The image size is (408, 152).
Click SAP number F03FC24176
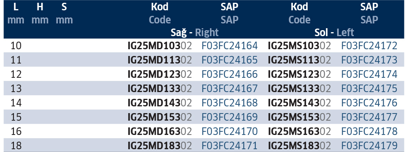pyautogui.click(x=369, y=103)
